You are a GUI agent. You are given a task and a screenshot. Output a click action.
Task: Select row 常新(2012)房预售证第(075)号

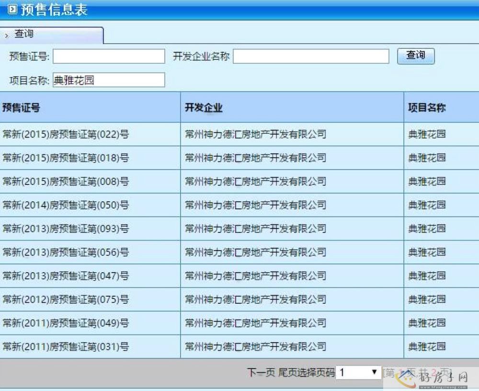click(x=66, y=299)
